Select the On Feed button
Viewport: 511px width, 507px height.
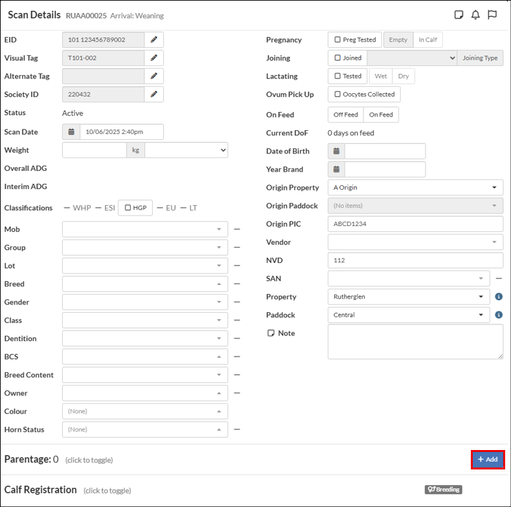tap(381, 115)
